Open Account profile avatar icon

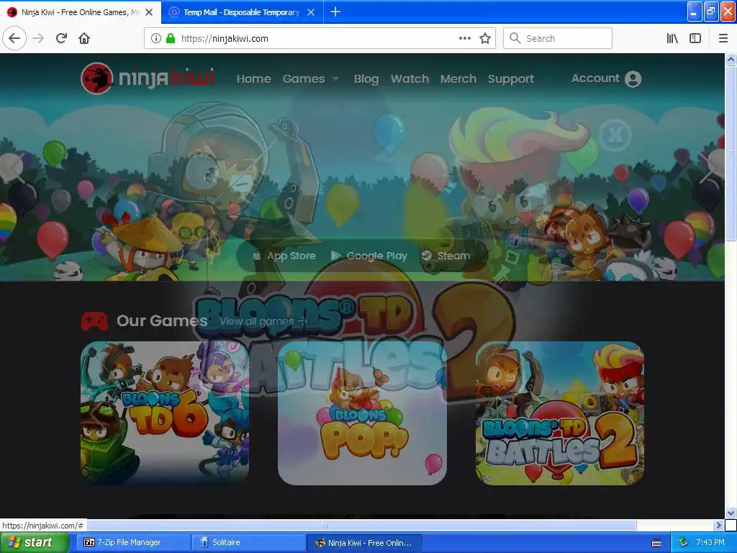[x=633, y=78]
